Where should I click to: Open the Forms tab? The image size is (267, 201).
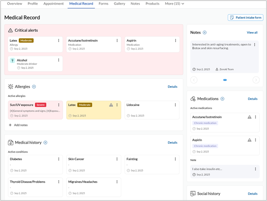(103, 3)
